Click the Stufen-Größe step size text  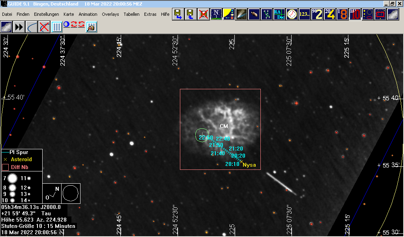38,226
